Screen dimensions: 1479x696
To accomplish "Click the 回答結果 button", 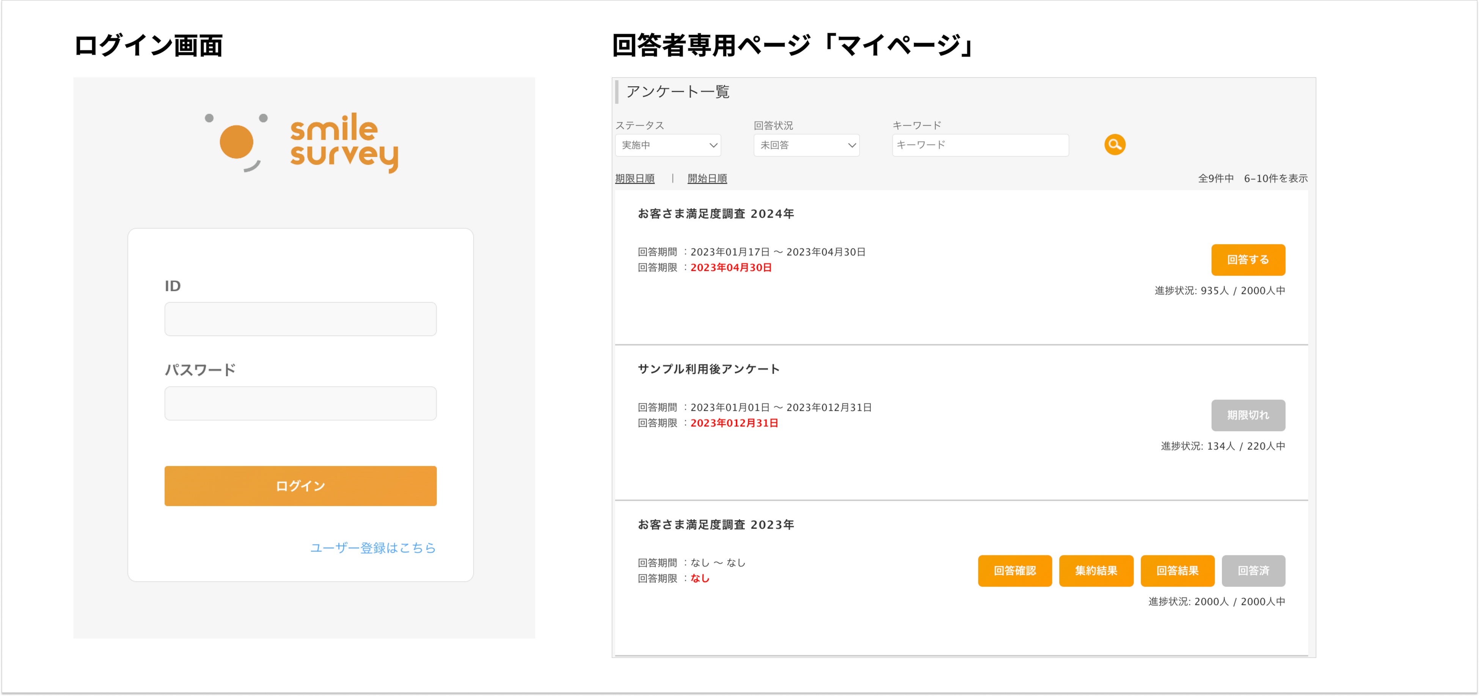I will (1177, 571).
